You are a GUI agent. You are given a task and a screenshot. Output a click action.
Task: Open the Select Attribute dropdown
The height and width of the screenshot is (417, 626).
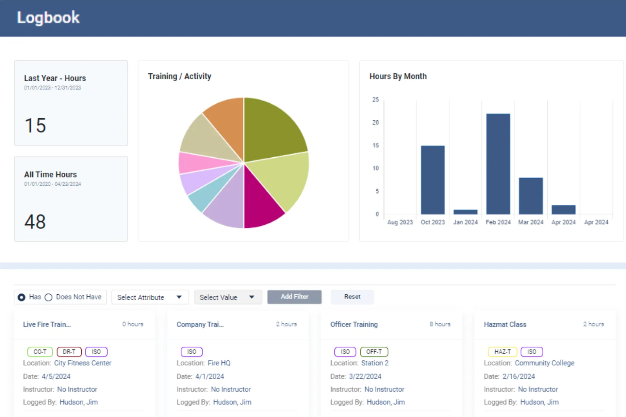point(150,297)
